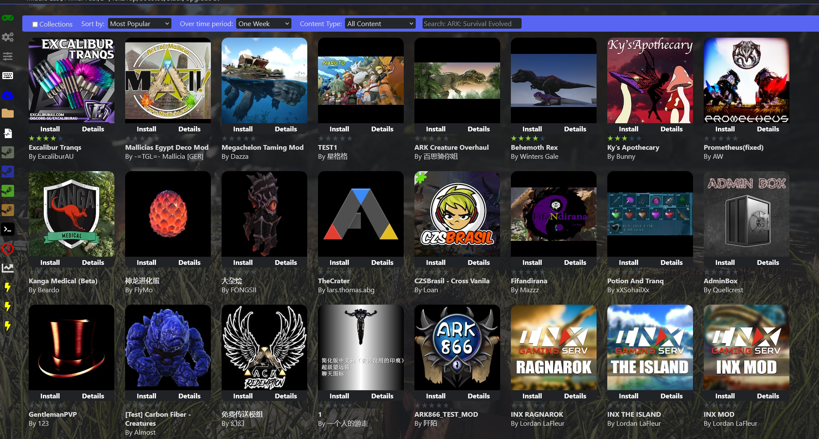Open the white keyboard icon
Screen dimensions: 819x439
click(x=8, y=76)
